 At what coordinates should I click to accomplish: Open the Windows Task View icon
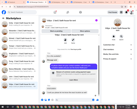tap(13, 107)
